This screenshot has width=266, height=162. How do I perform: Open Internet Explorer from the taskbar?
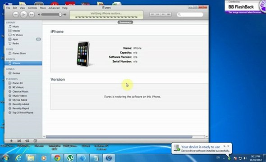click(18, 158)
